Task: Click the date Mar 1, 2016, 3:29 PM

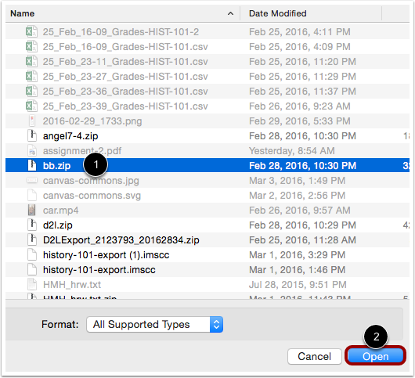Action: pyautogui.click(x=297, y=254)
